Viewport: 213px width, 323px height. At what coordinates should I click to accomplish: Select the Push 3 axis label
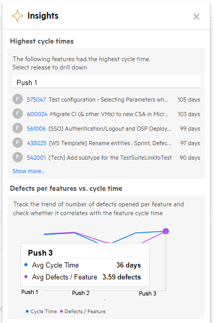tap(148, 293)
